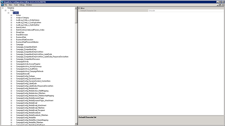Select CampaignConfig_MediaAction_FieldMapping entry
Viewport: 225px width, 126px height.
[32, 91]
